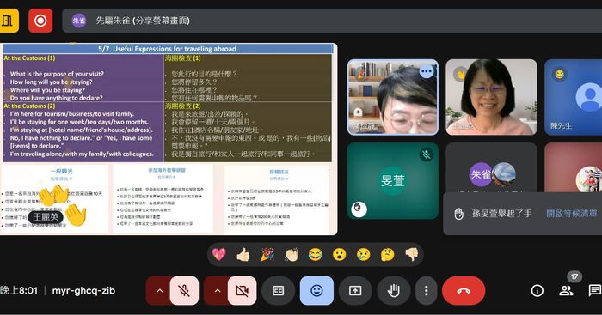The image size is (602, 315).
Task: Open options on first participant video tile
Action: (427, 71)
